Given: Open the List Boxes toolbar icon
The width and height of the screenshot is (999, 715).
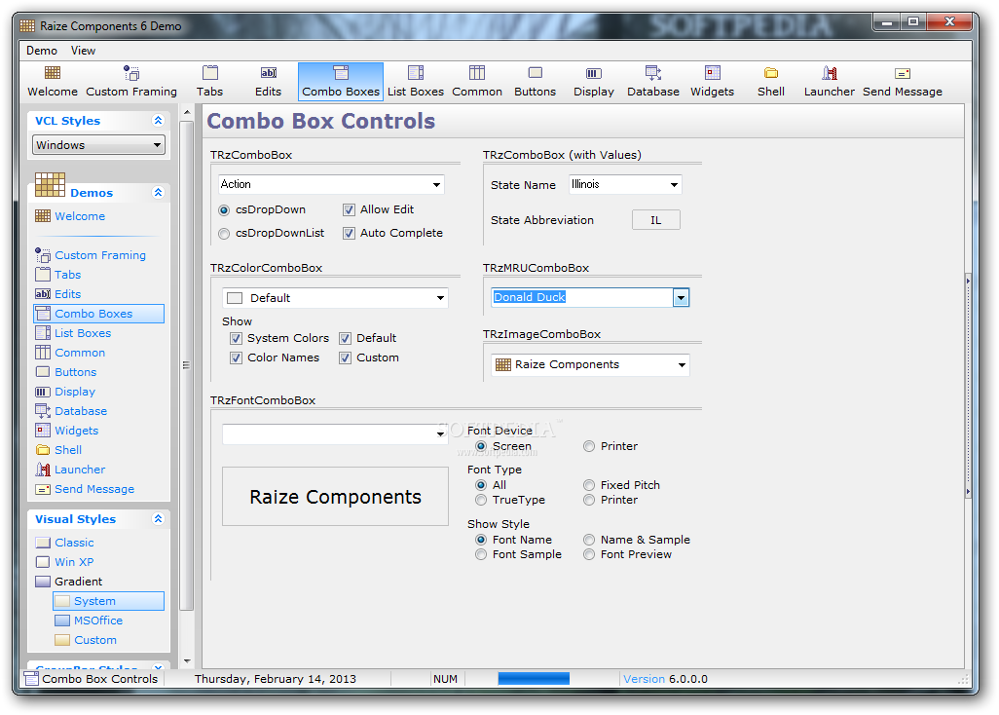Looking at the screenshot, I should [x=416, y=73].
